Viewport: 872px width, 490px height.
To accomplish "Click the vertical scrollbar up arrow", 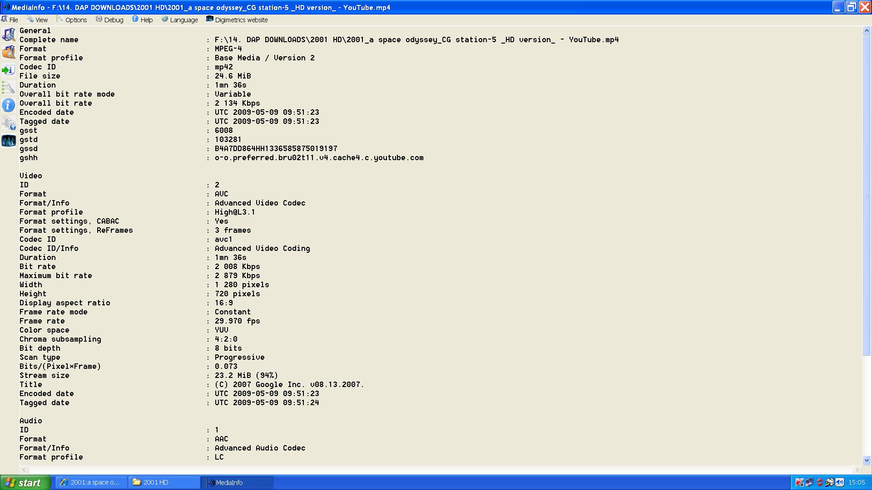I will tap(867, 31).
